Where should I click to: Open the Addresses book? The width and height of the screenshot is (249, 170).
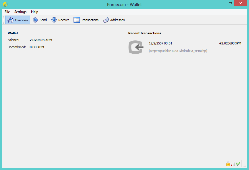114,20
